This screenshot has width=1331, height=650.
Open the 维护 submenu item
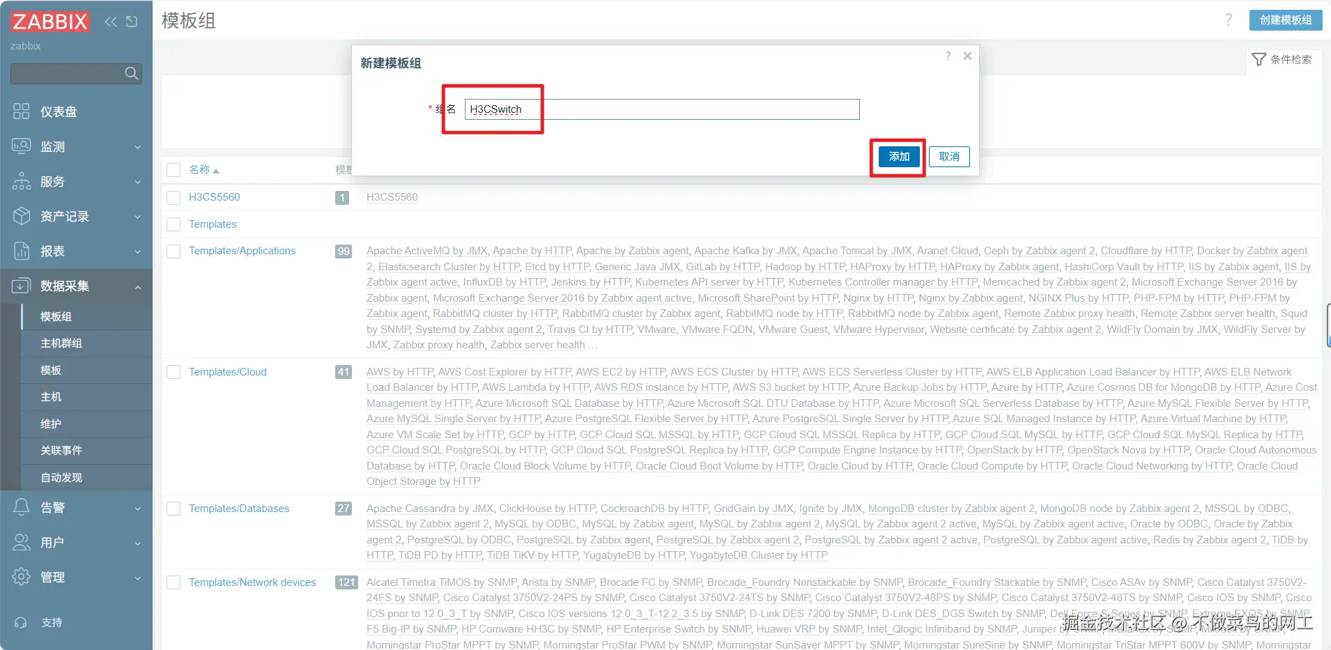tap(87, 424)
